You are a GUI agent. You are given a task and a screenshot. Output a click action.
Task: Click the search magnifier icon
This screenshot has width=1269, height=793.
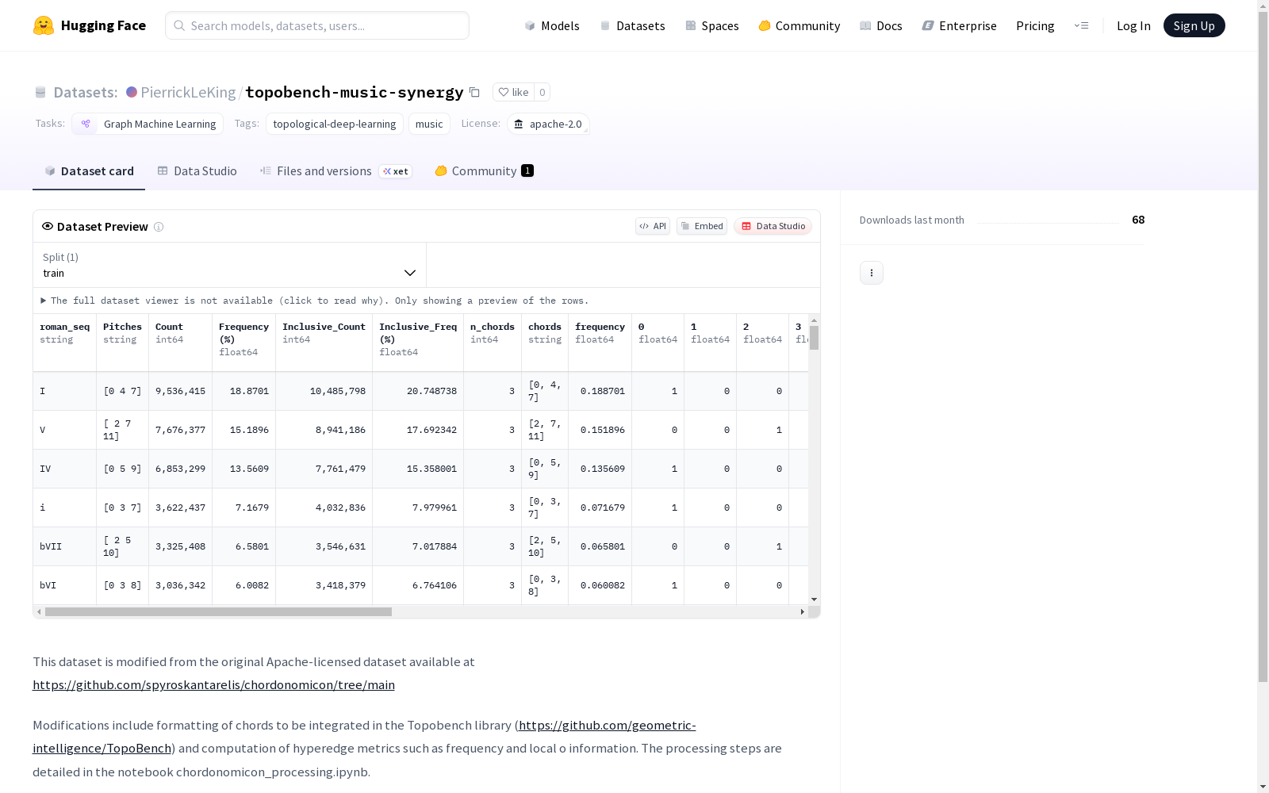(179, 25)
